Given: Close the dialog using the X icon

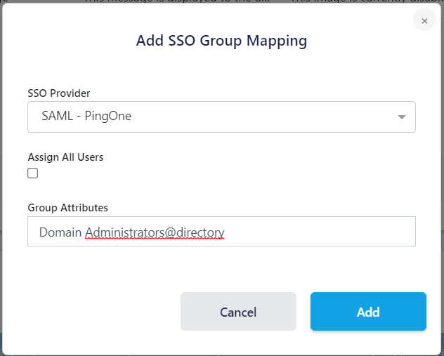Looking at the screenshot, I should tap(424, 21).
